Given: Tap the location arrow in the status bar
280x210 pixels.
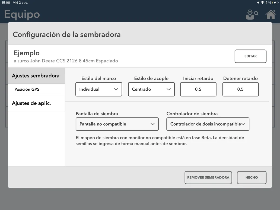Looking at the screenshot, I should pos(258,2).
